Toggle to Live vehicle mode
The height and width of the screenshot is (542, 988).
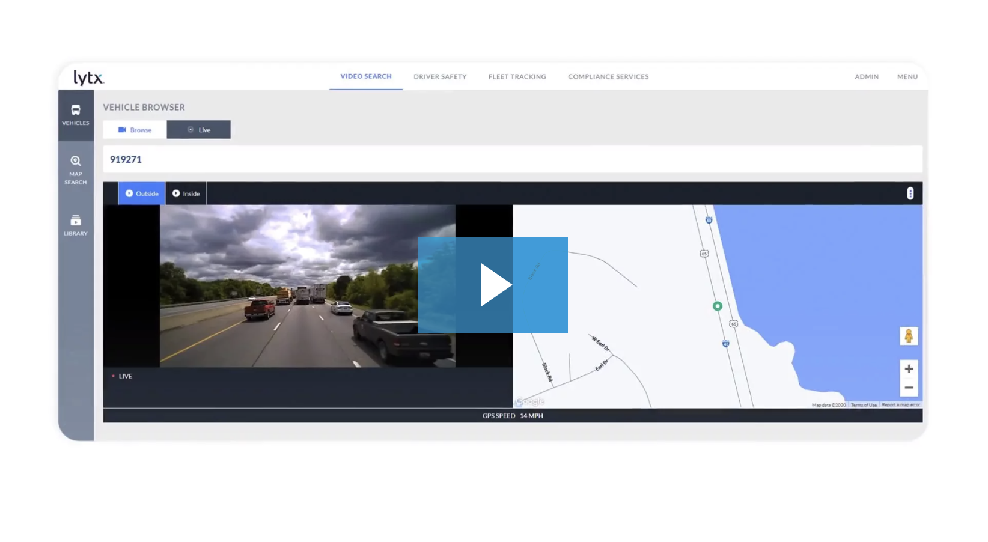[199, 130]
